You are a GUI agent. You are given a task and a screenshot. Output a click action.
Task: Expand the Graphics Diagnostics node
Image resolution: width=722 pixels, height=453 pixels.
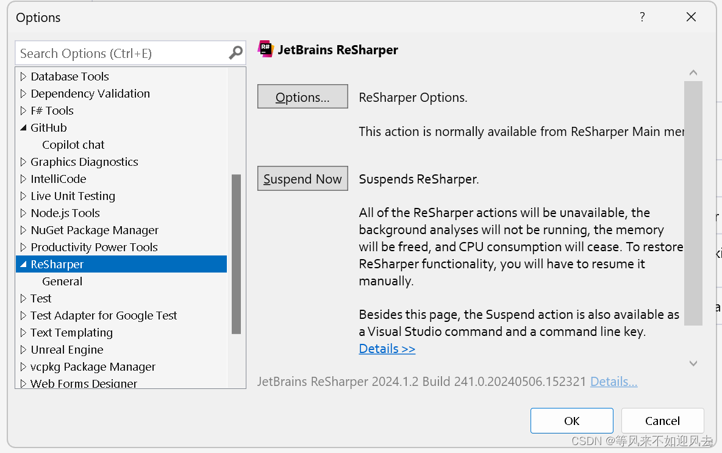point(23,162)
